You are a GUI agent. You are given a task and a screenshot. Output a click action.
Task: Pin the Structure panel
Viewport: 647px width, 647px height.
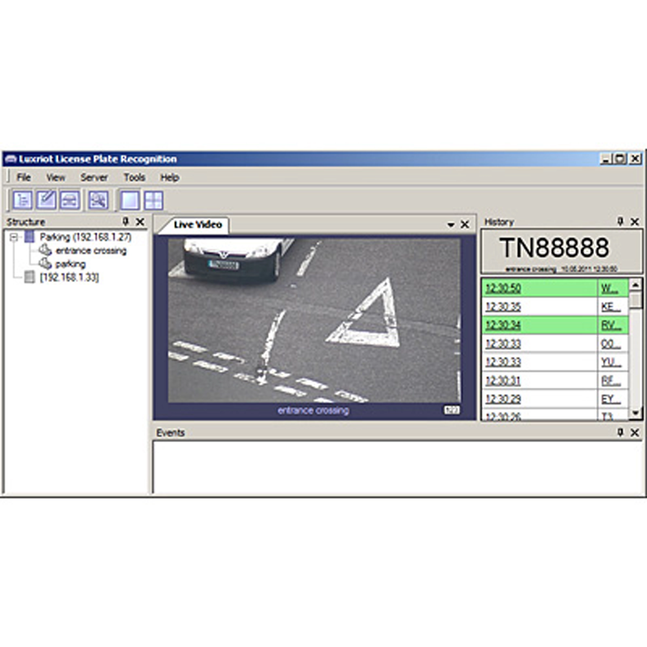pos(126,221)
